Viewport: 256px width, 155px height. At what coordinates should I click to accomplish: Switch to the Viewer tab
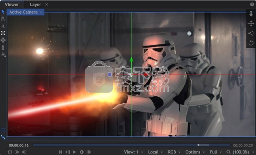coord(12,5)
